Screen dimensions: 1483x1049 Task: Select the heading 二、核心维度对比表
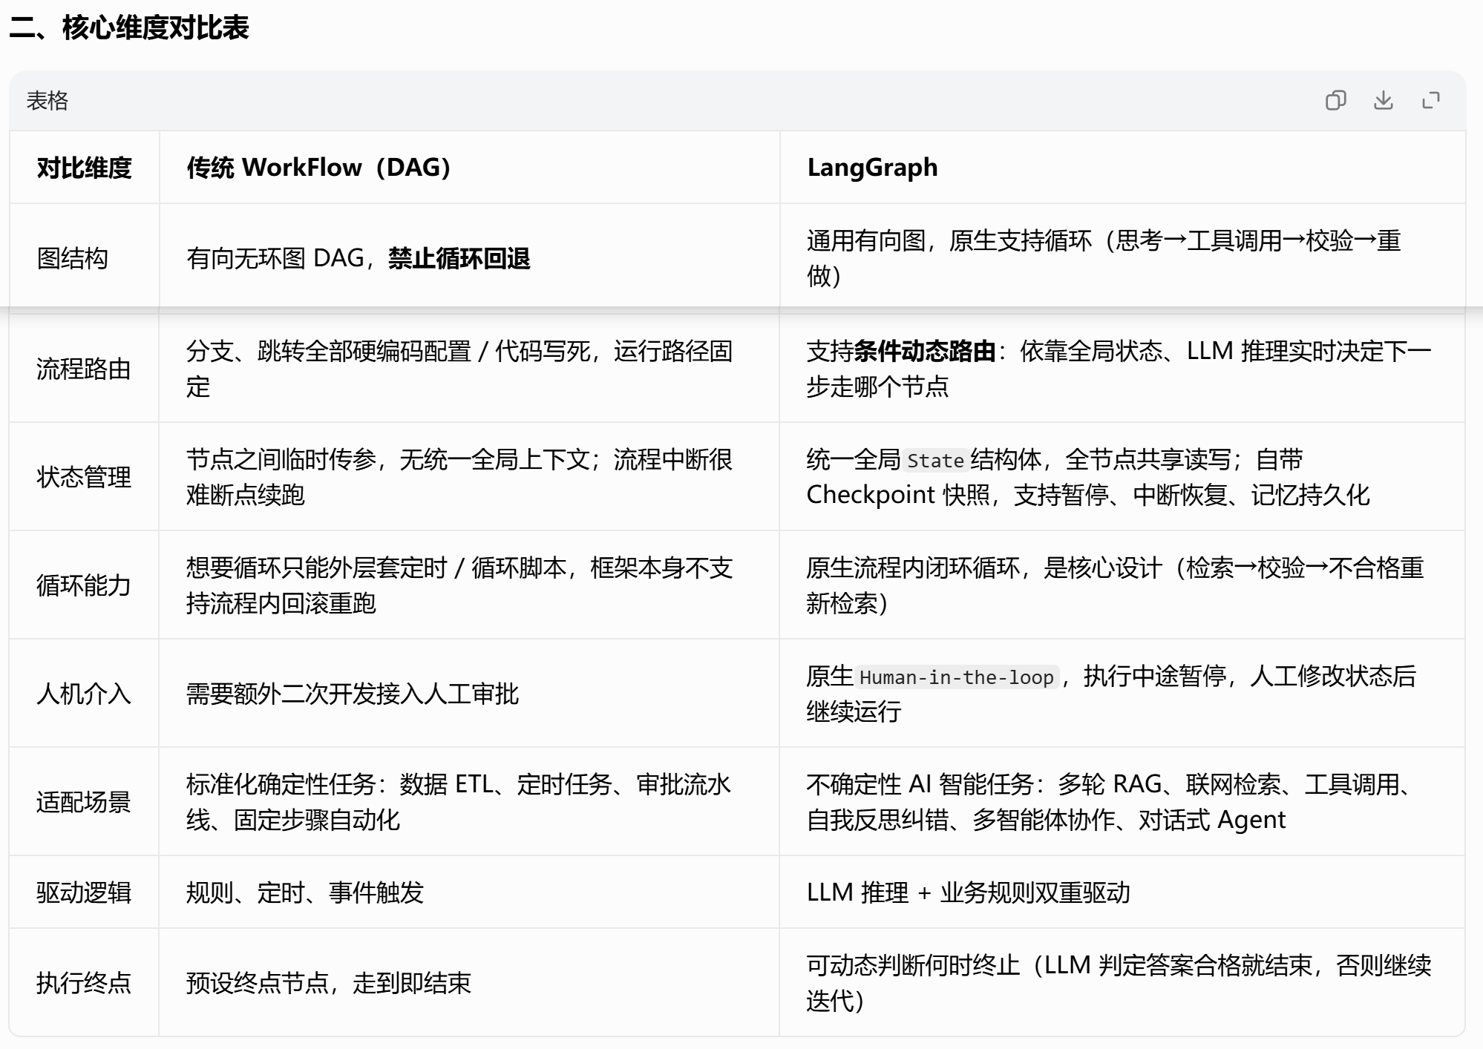pyautogui.click(x=129, y=28)
